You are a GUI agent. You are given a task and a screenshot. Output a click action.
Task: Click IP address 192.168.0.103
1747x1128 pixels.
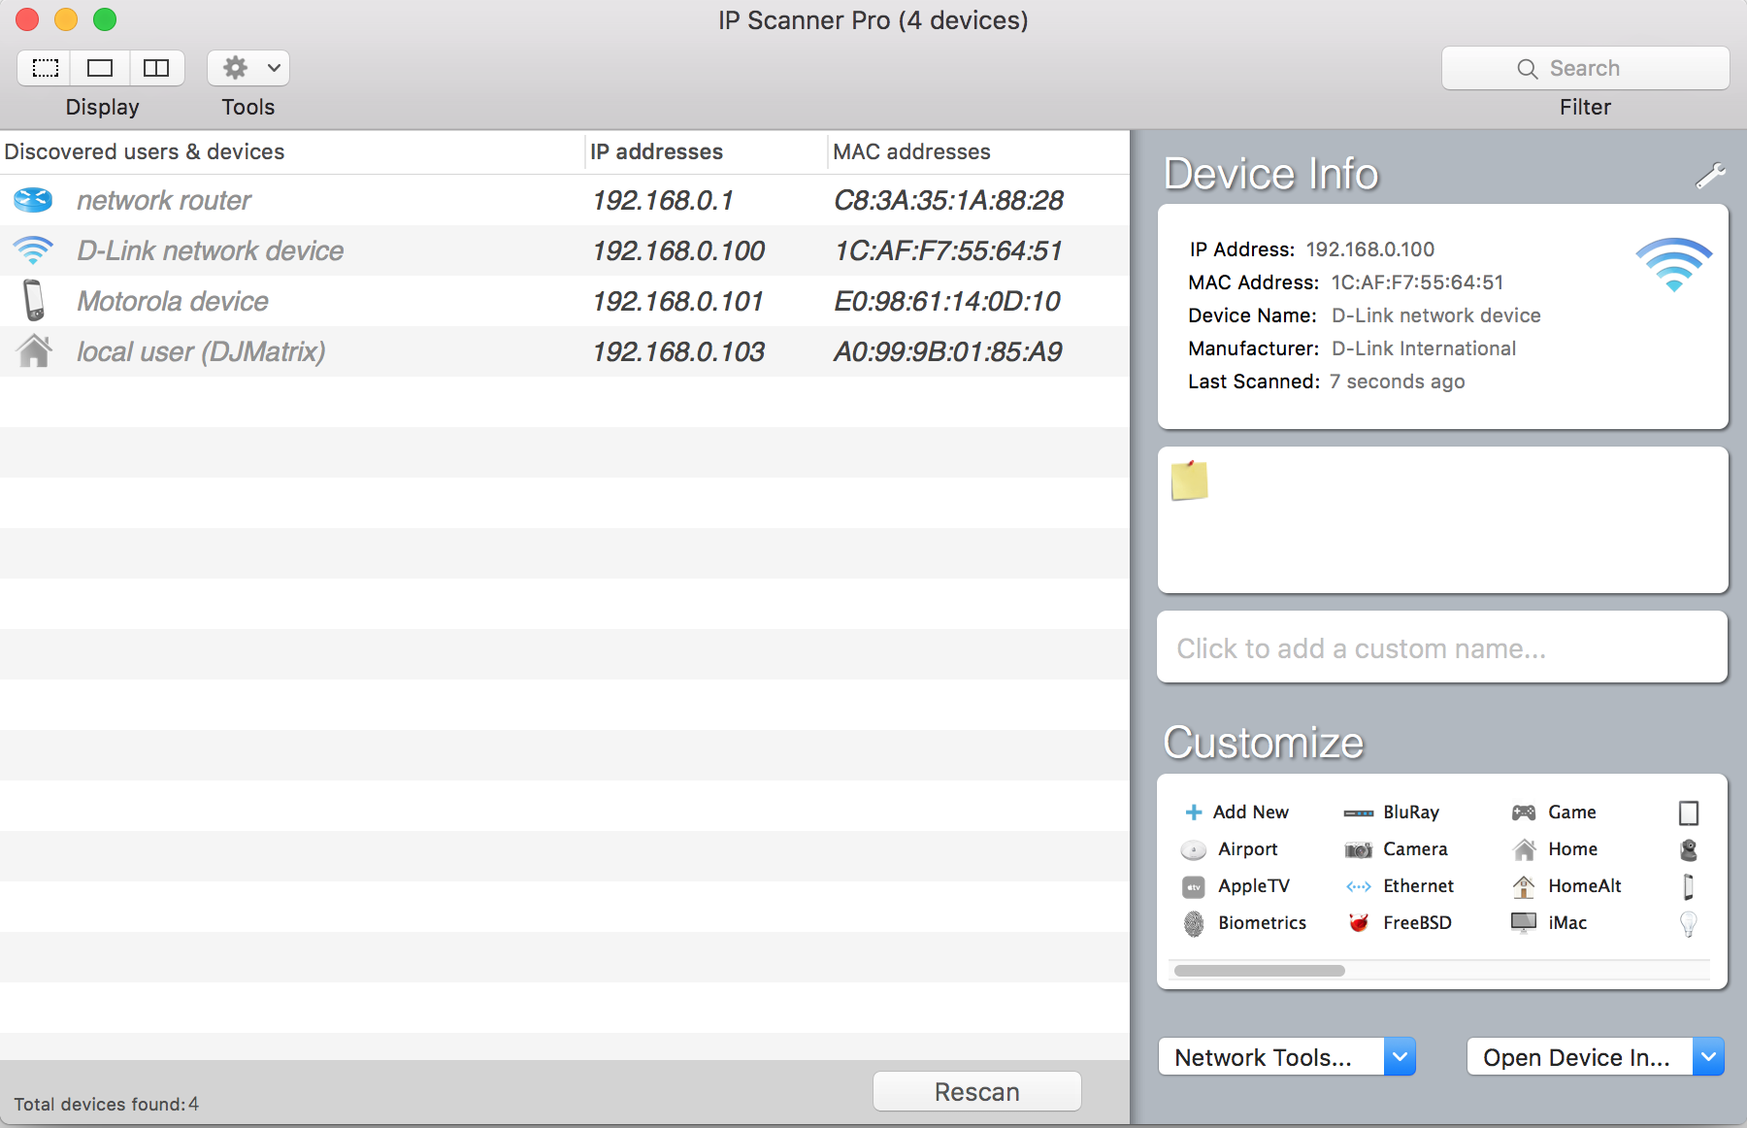(678, 351)
